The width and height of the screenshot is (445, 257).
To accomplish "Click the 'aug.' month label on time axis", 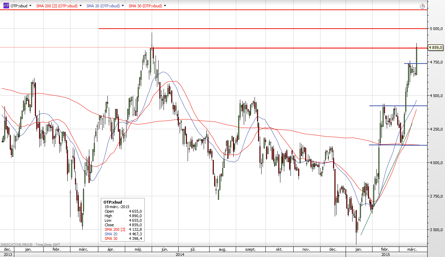I will click(222, 250).
